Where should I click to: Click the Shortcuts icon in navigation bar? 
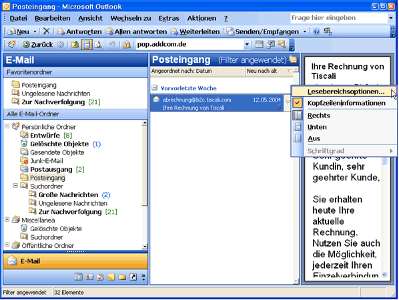(133, 277)
